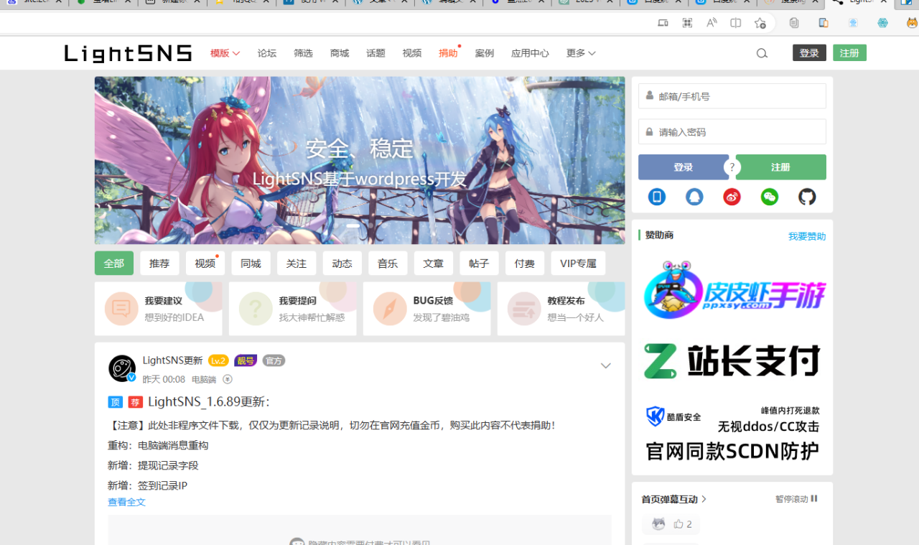This screenshot has height=545, width=919.
Task: Click the browser favorites star icon
Action: [760, 23]
